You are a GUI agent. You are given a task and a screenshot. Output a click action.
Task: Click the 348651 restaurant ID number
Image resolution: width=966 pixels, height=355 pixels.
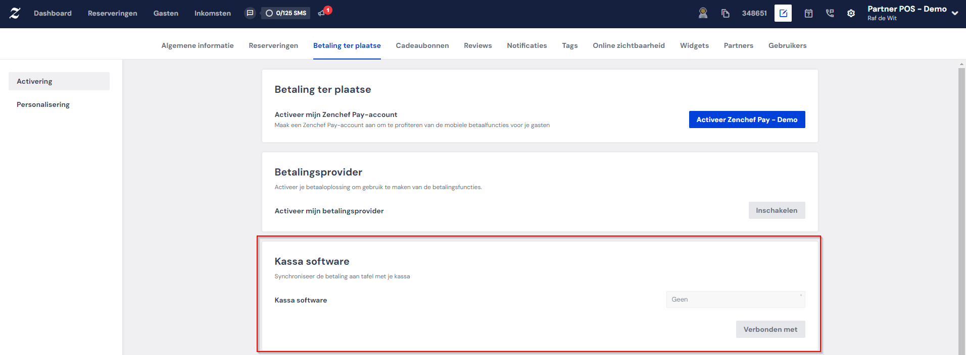pos(754,13)
